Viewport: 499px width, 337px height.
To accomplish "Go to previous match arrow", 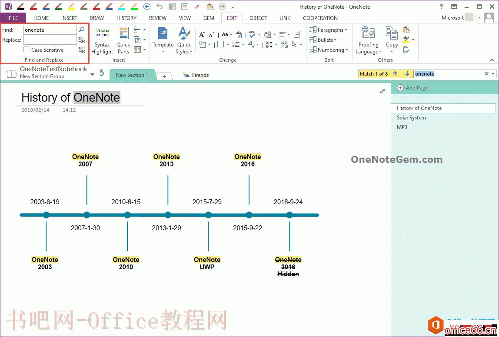I will 395,74.
